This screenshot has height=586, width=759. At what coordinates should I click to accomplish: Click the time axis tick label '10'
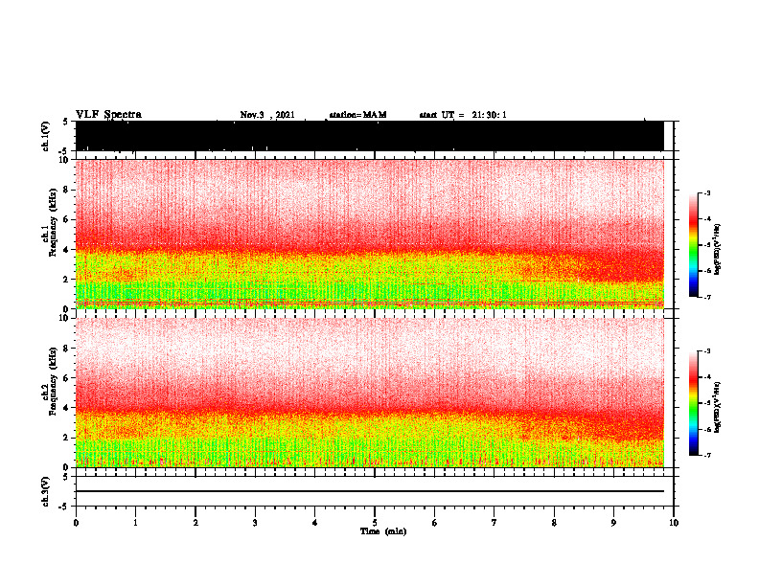click(674, 523)
